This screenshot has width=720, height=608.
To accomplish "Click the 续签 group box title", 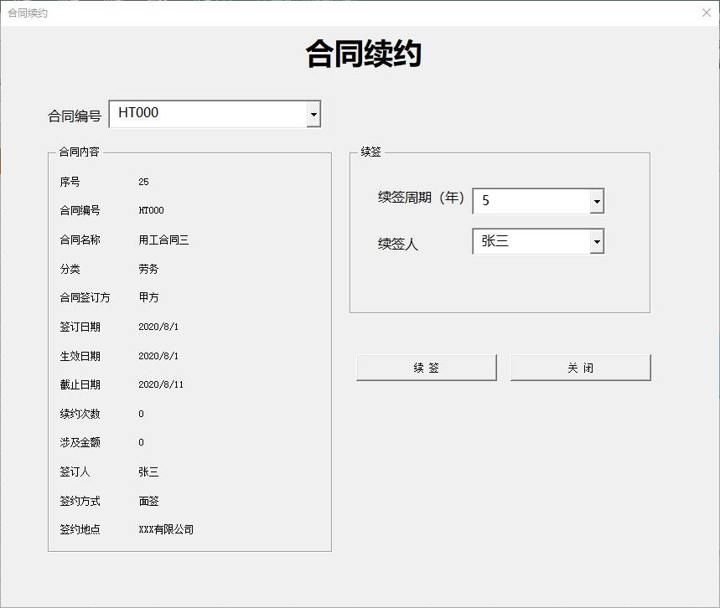I will pyautogui.click(x=370, y=152).
